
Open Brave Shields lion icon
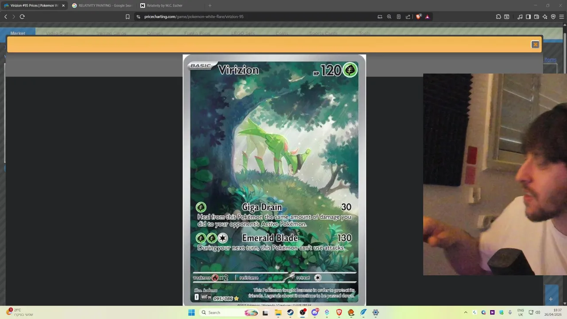click(x=418, y=16)
